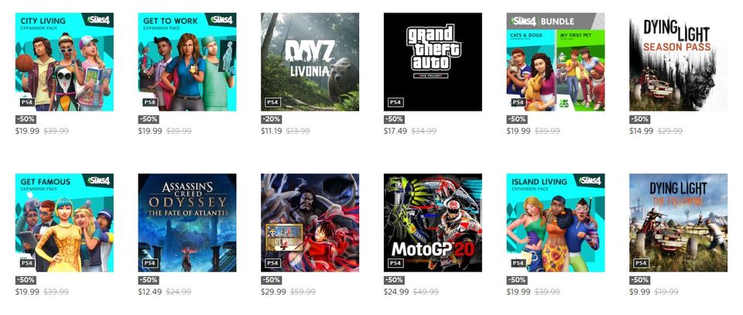Image resolution: width=743 pixels, height=315 pixels.
Task: Select the DayZ Livonia game tile
Action: pyautogui.click(x=310, y=62)
